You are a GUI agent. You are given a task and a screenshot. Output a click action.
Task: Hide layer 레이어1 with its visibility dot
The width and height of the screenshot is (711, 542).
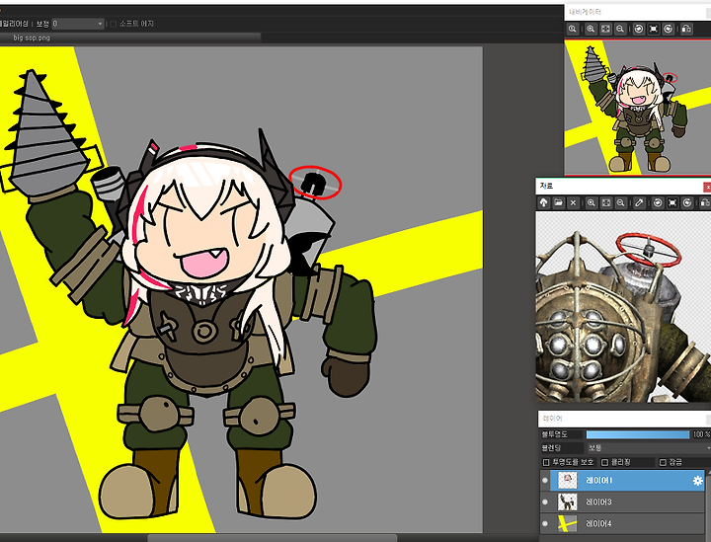tap(545, 481)
